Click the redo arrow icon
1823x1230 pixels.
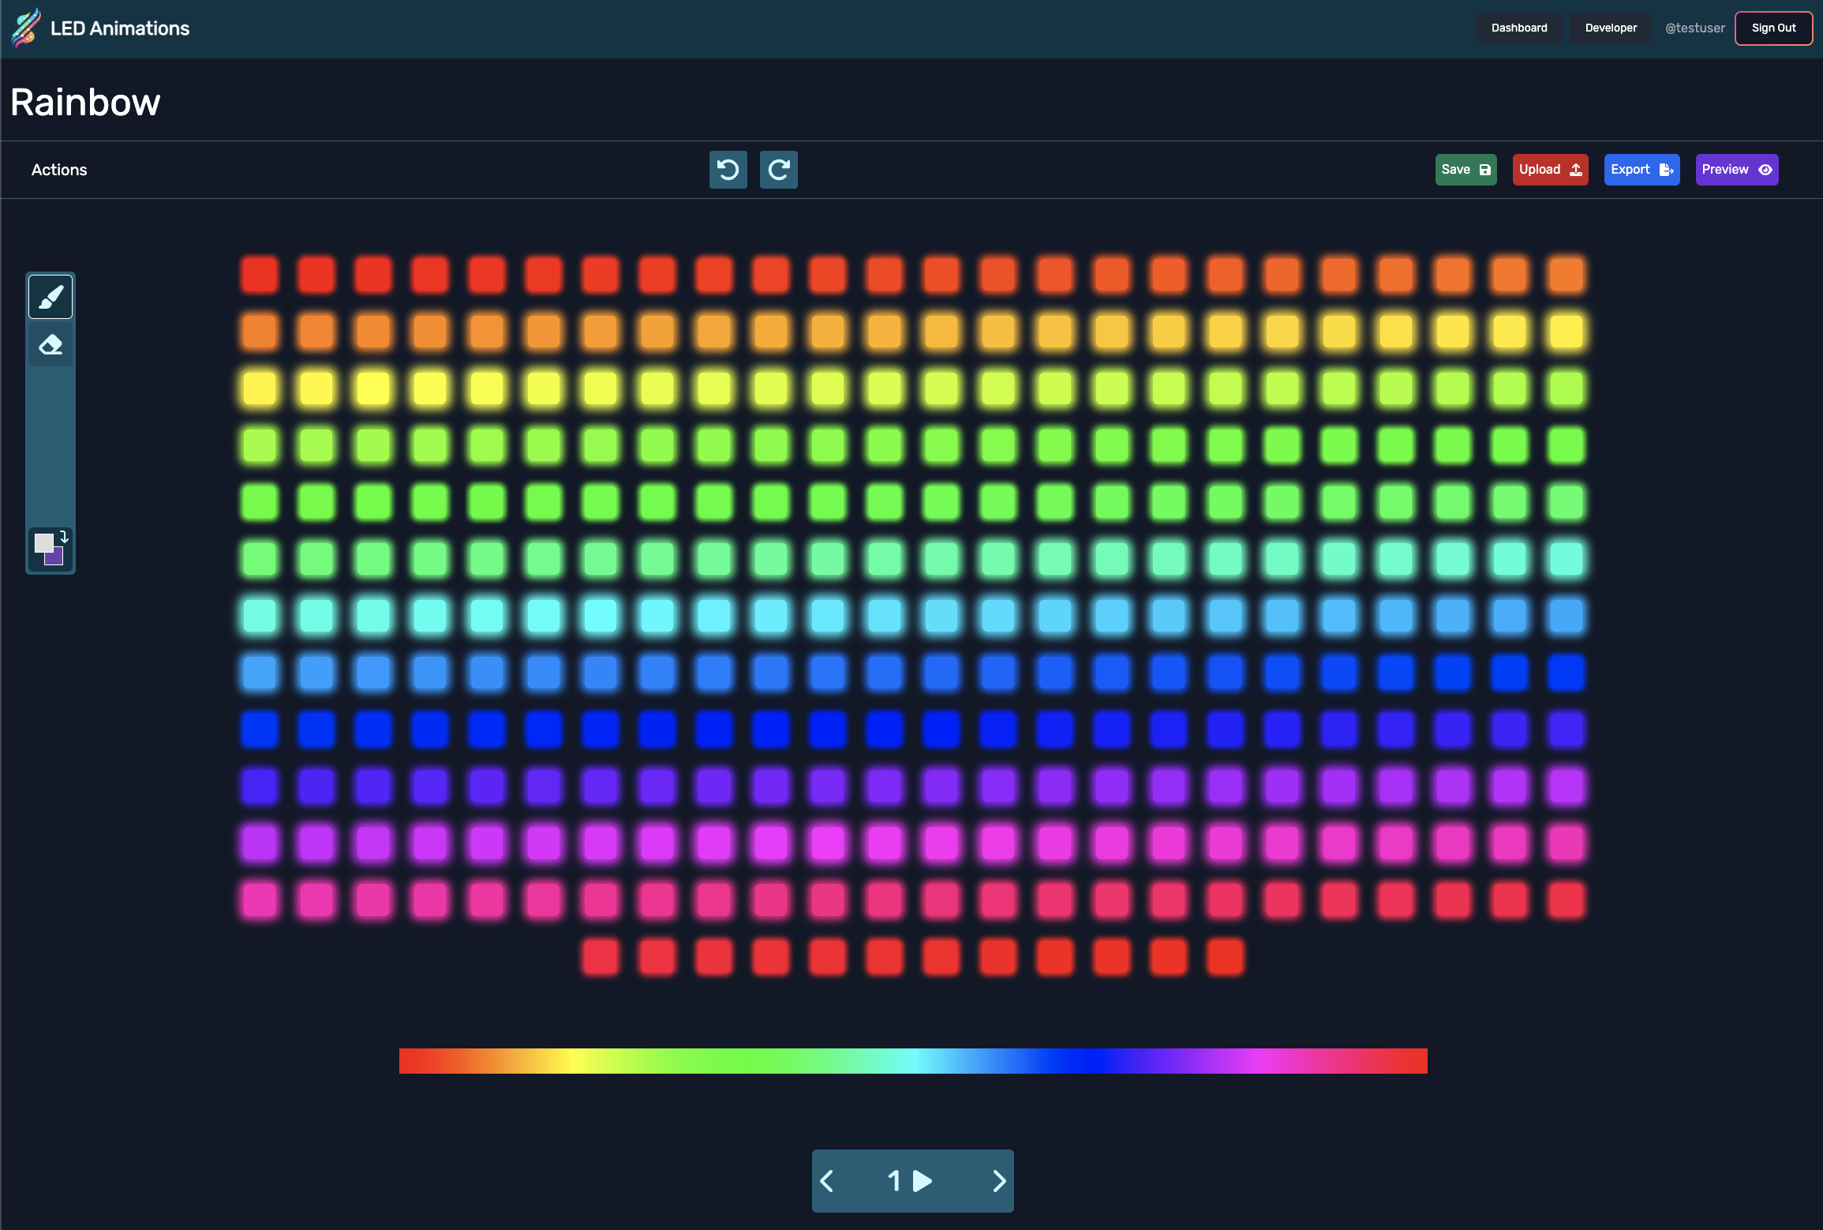point(778,170)
